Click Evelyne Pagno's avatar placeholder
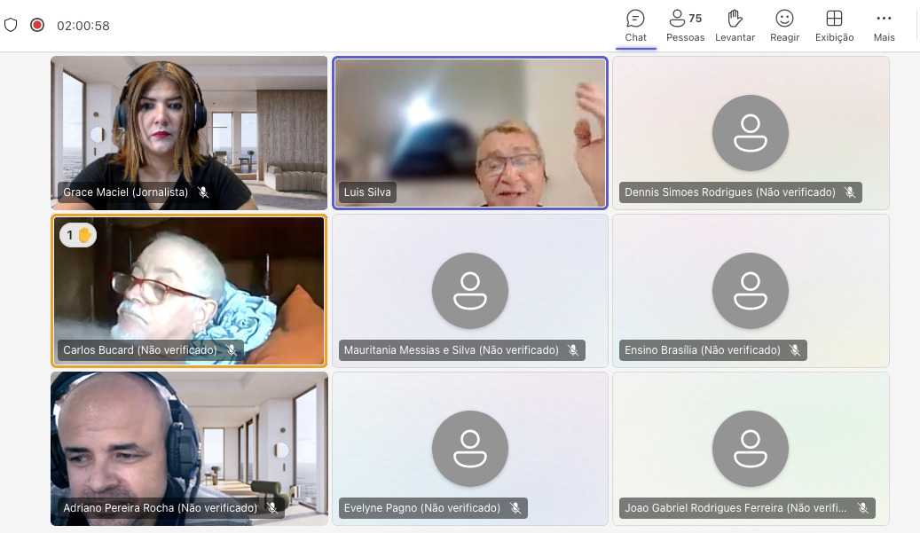 (470, 449)
